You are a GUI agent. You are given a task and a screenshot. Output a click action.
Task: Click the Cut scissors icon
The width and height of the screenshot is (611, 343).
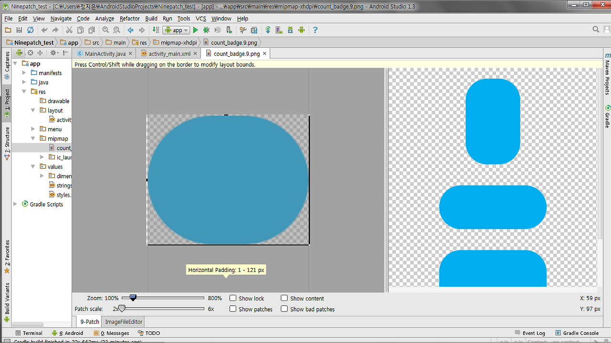pyautogui.click(x=69, y=30)
